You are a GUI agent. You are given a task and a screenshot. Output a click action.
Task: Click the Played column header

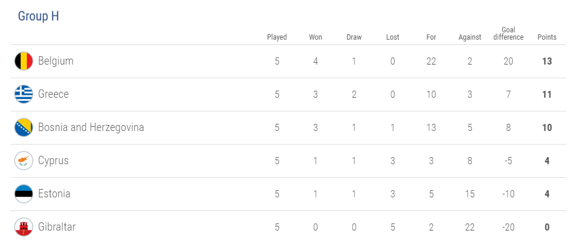point(277,37)
